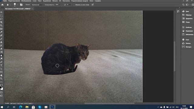Image resolution: width=194 pixels, height=109 pixels.
Task: Click the strength value field 50%
Action: click(57, 5)
